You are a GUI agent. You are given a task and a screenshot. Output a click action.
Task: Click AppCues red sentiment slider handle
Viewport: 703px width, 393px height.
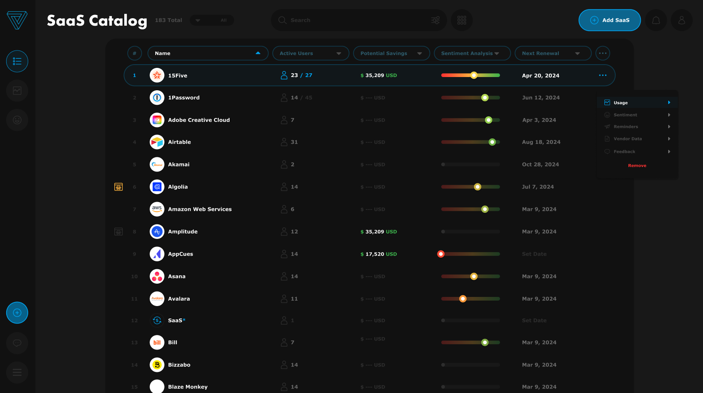[x=441, y=254]
